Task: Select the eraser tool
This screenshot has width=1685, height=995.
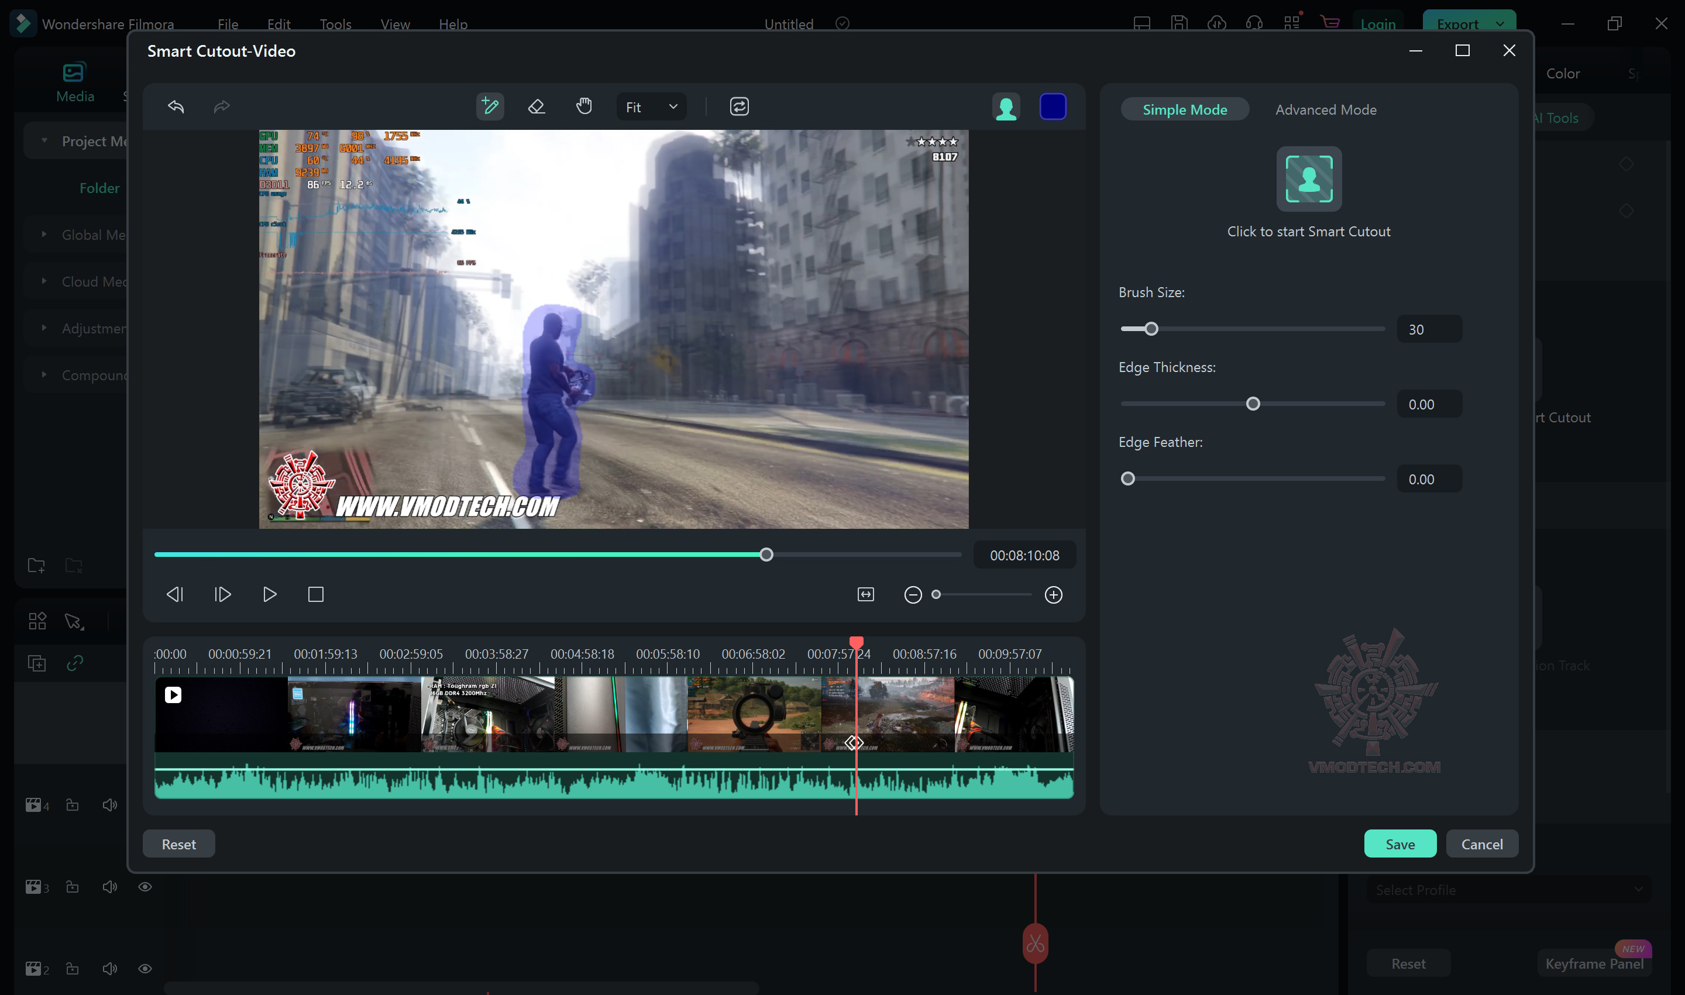Action: [x=537, y=106]
